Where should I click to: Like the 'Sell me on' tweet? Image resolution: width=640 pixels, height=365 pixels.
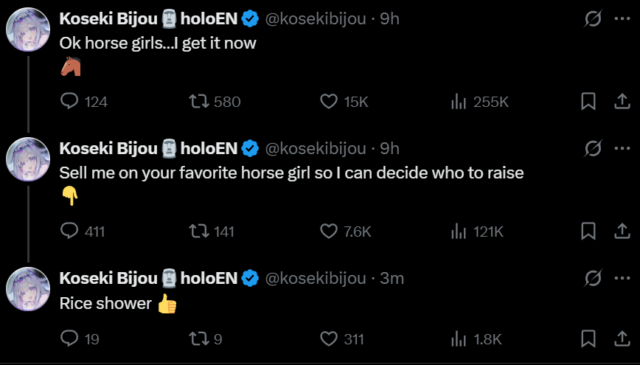tap(329, 232)
